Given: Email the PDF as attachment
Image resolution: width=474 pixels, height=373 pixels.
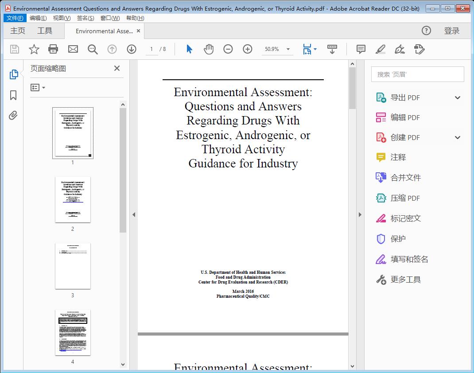Looking at the screenshot, I should click(73, 49).
